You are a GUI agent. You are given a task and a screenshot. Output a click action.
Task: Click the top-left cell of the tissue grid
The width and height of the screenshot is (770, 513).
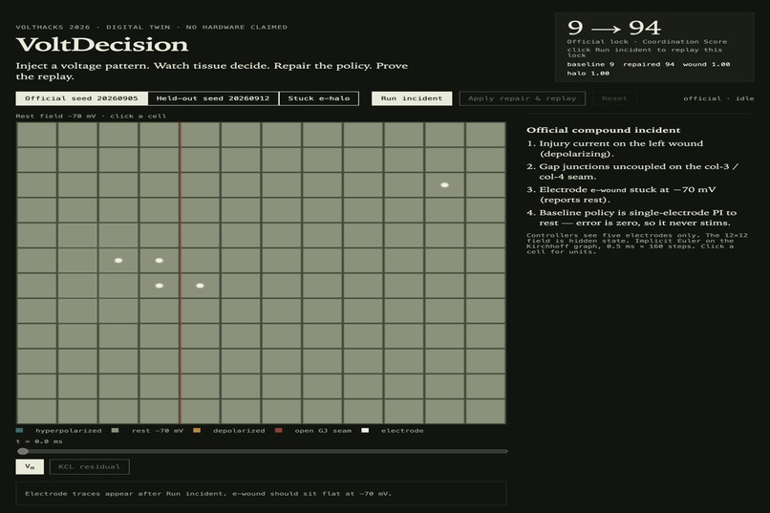coord(37,135)
